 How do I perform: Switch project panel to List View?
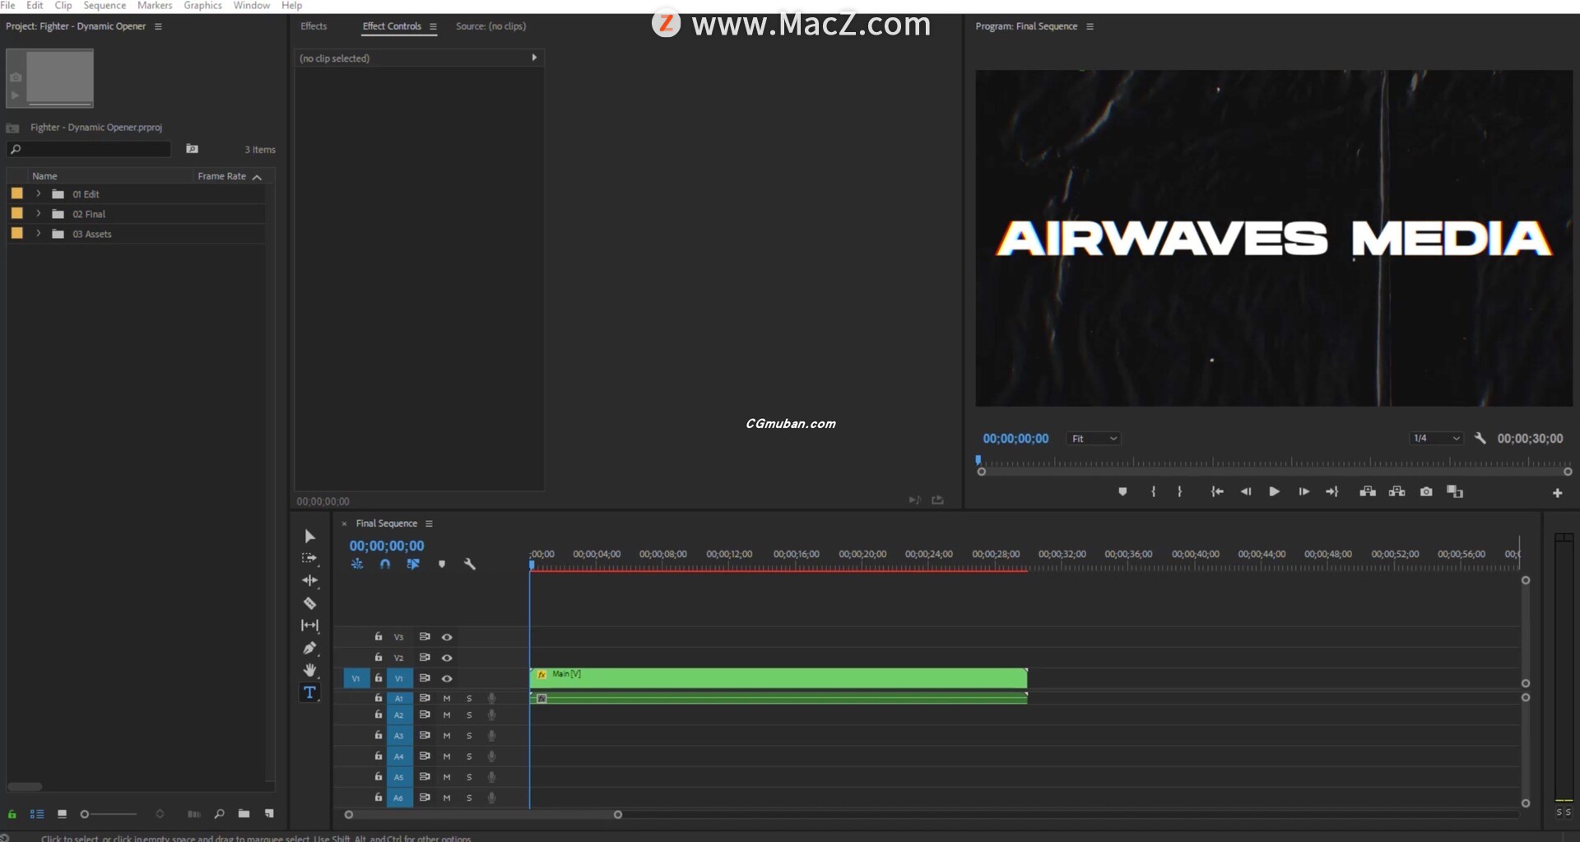[x=37, y=814]
